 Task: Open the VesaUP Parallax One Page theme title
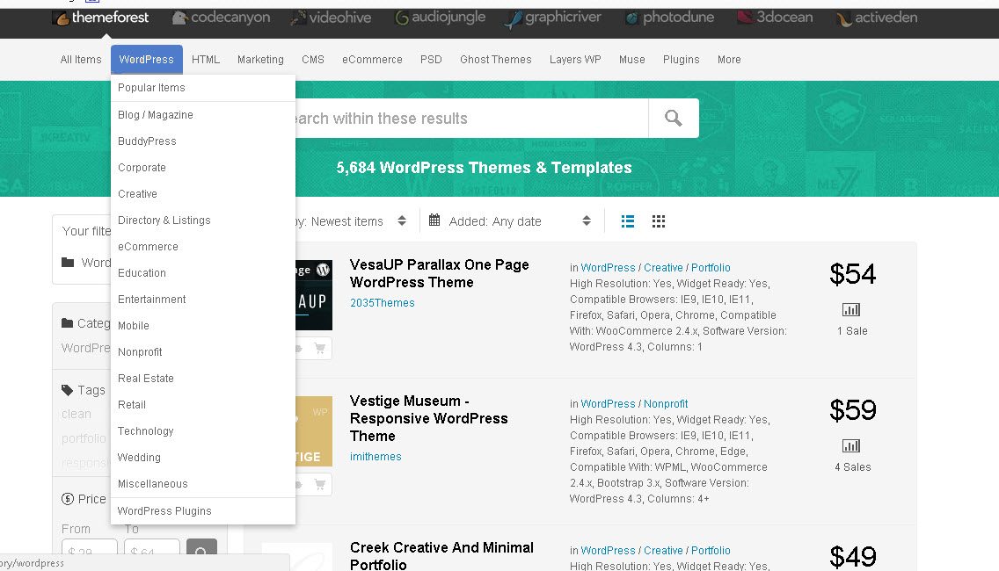tap(440, 274)
